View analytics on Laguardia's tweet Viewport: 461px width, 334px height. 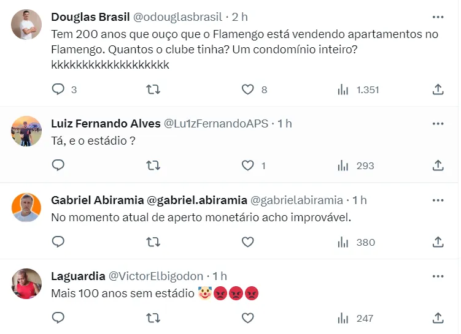click(x=343, y=318)
